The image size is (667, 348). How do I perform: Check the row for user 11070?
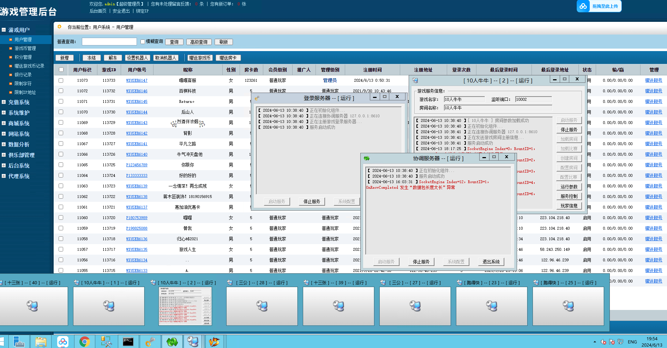tap(61, 112)
